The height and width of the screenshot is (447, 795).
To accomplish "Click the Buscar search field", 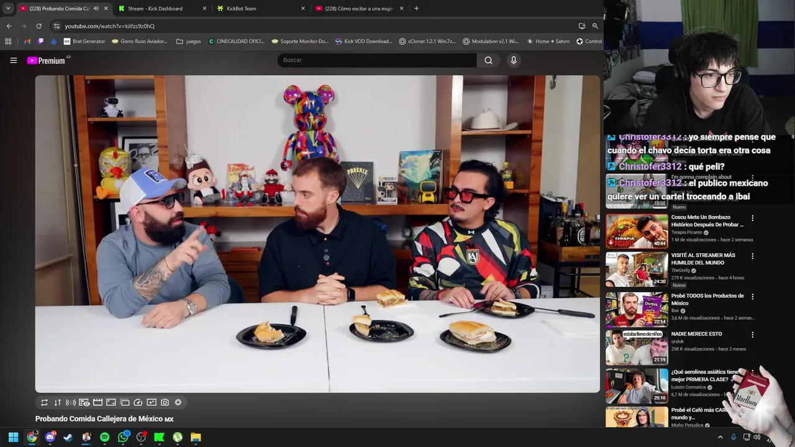I will pyautogui.click(x=377, y=60).
